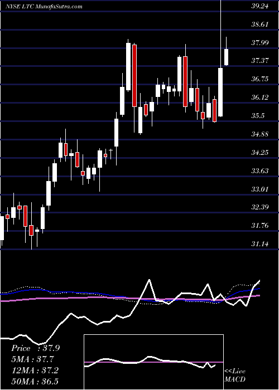The image size is (279, 390).
Task: Click the 33.63 price axis label
Action: 260,171
